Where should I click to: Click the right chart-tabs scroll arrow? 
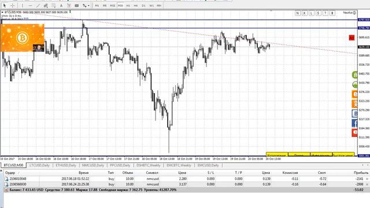tap(367, 165)
